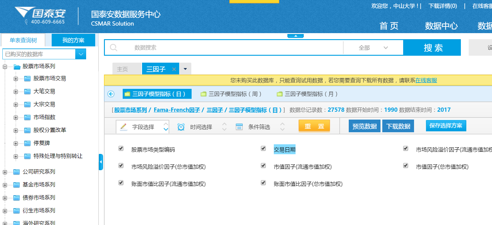Collapse the 股票市场系列 tree node
This screenshot has width=492, height=225.
point(5,67)
